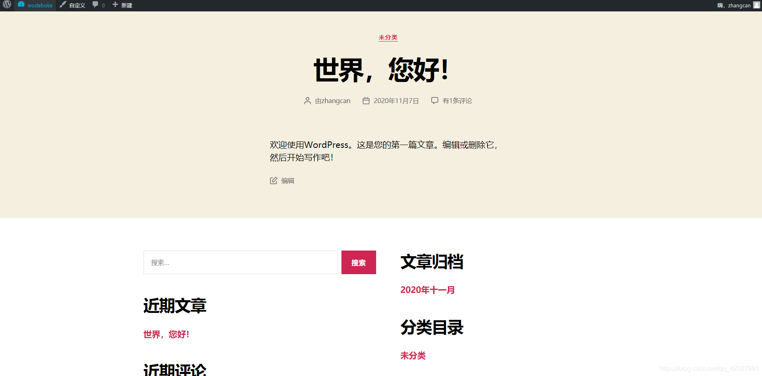762x376 pixels.
Task: Visit the 2020年十一月 archive link
Action: coord(428,290)
